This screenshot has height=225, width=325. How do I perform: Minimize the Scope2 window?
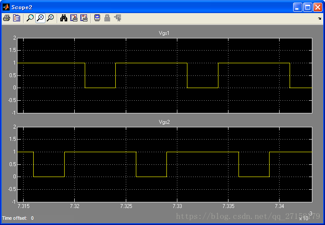[297, 7]
